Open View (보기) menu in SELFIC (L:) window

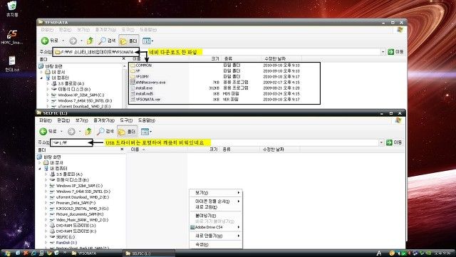[81, 120]
